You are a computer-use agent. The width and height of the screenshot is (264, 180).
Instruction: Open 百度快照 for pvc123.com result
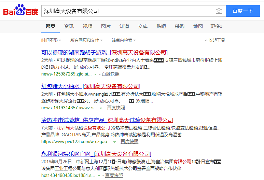(129, 142)
